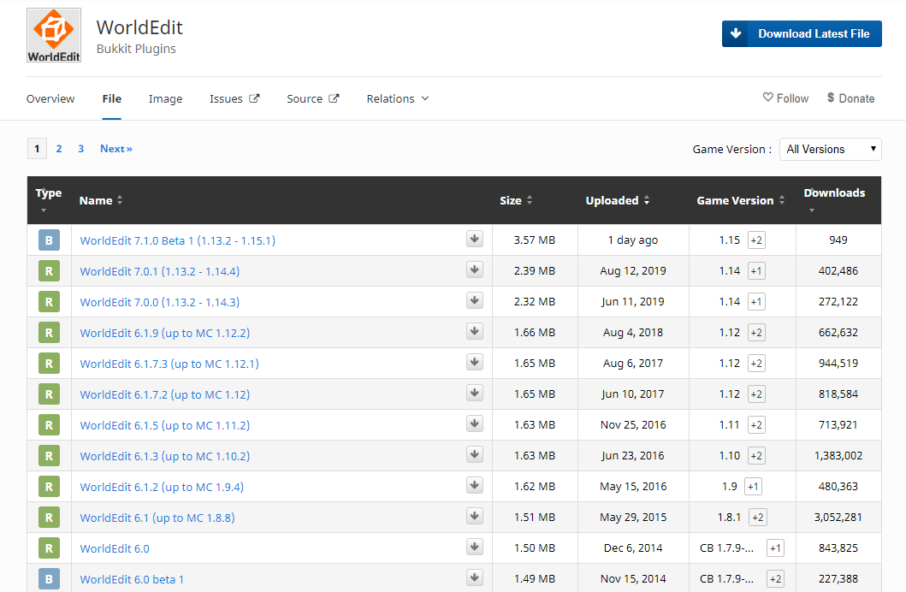
Task: Open the Issues external link tab
Action: [234, 98]
